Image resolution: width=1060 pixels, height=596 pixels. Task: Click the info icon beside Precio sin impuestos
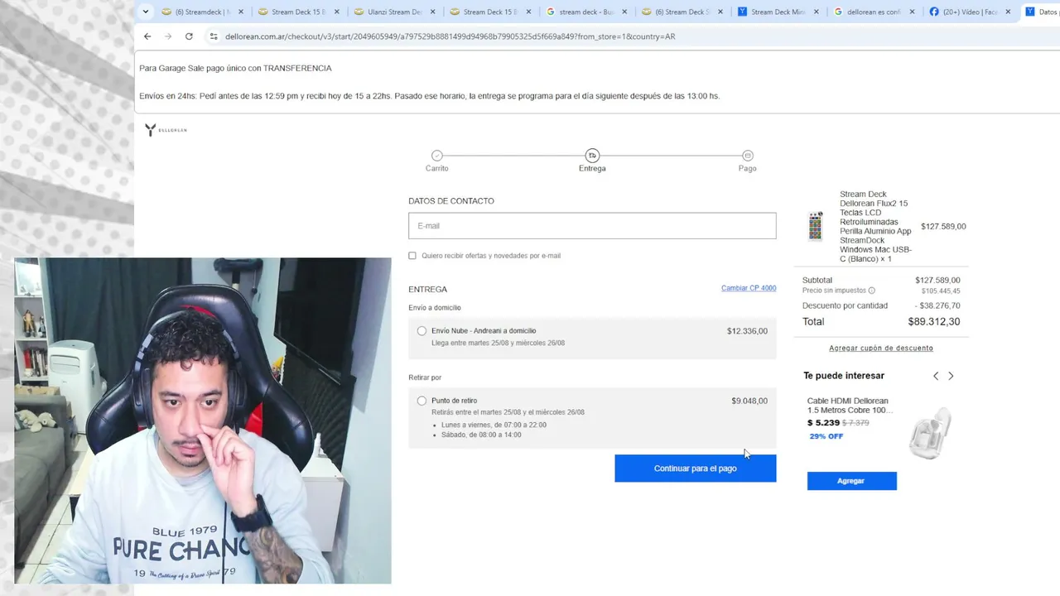coord(871,291)
